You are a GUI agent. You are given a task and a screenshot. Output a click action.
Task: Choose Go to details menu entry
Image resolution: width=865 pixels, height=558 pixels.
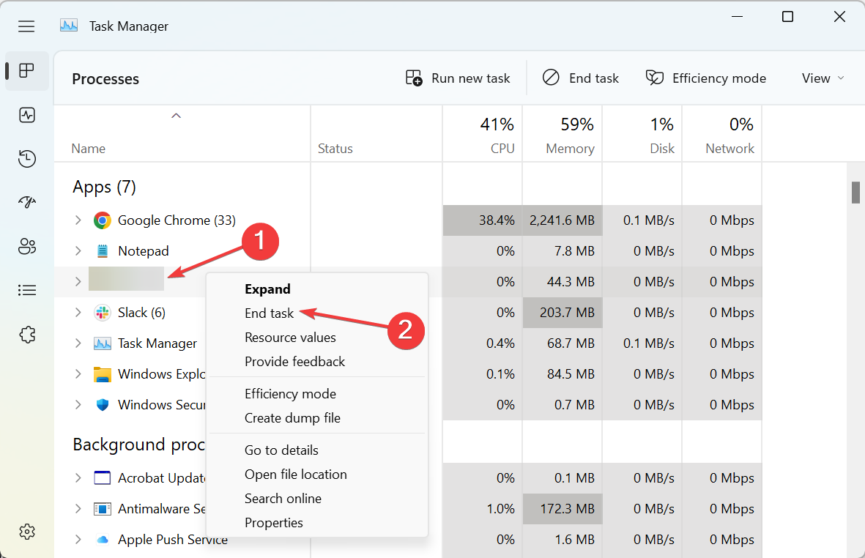317,450
